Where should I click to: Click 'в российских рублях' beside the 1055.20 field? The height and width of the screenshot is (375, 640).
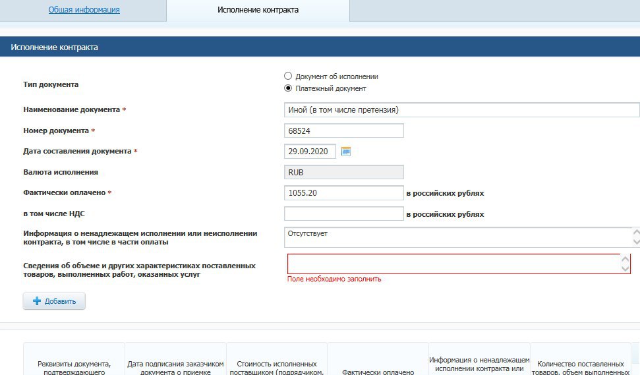tap(446, 193)
